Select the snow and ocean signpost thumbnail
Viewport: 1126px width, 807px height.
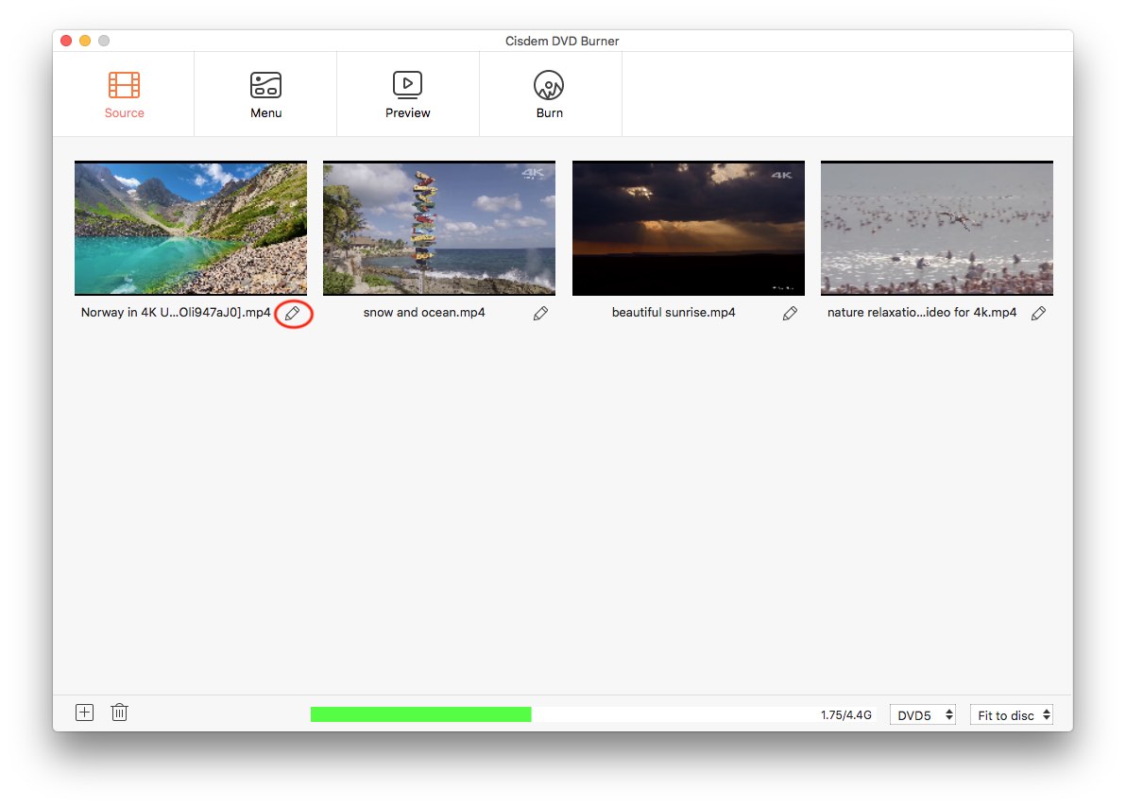point(438,228)
